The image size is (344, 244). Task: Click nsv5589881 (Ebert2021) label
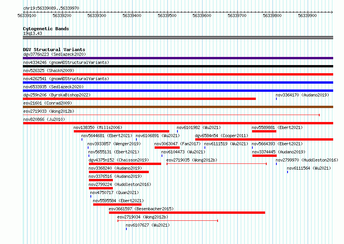pos(277,127)
